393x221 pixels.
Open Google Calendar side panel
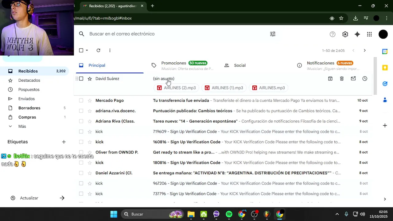pyautogui.click(x=385, y=52)
